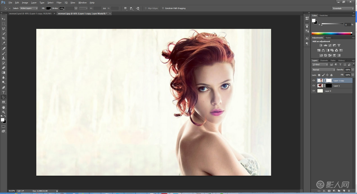The width and height of the screenshot is (357, 194).
Task: Switch to the Channels tab
Action: [x=324, y=60]
